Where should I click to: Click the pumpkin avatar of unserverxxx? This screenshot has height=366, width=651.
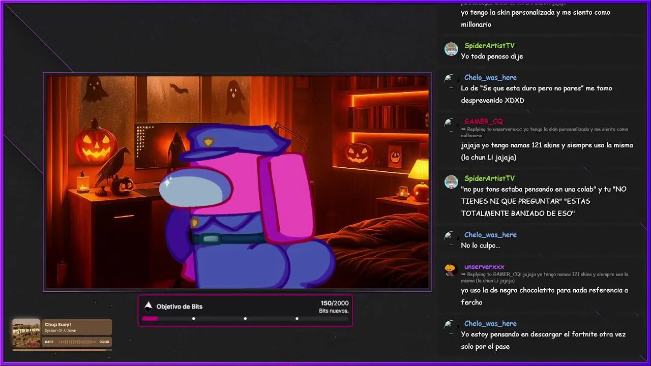(x=450, y=270)
